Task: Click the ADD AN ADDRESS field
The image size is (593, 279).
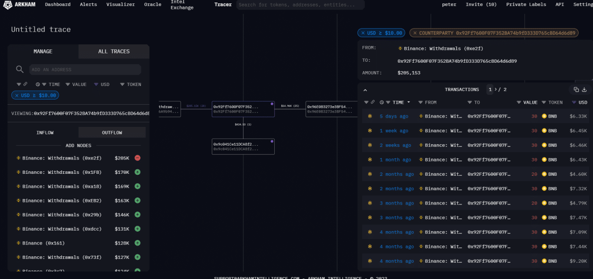Action: click(x=85, y=70)
